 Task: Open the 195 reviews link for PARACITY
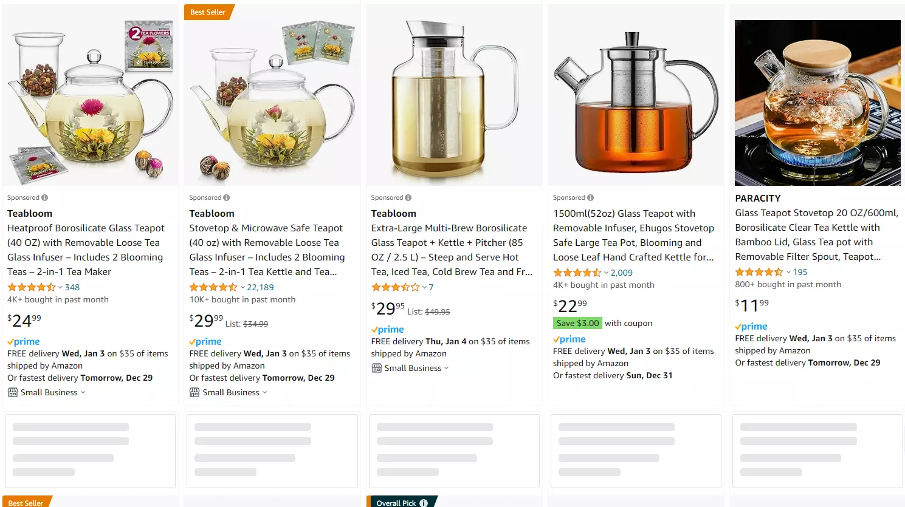coord(800,272)
